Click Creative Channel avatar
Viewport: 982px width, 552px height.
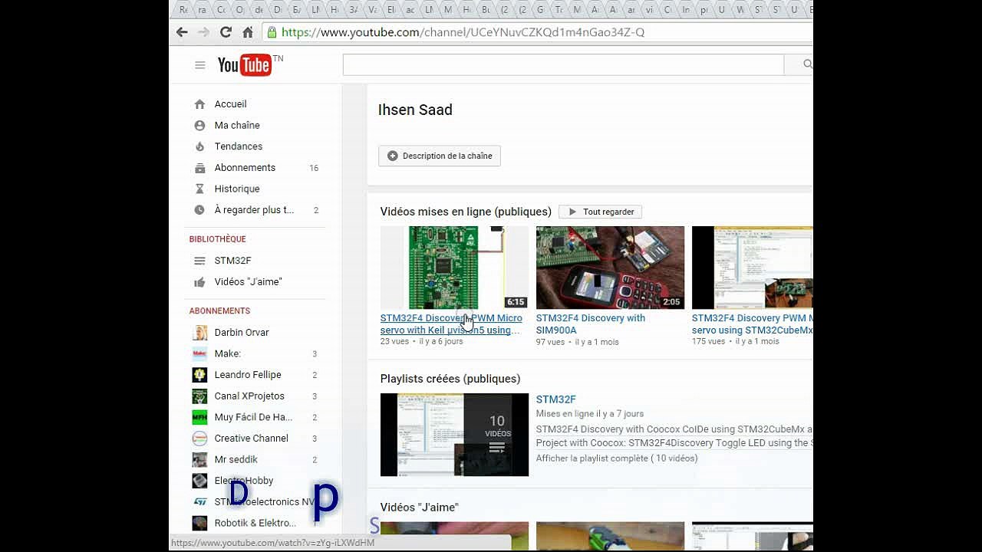pyautogui.click(x=199, y=439)
